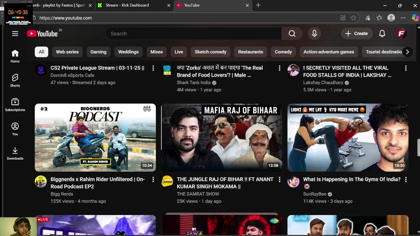
Task: Select the Weddings chip
Action: click(128, 52)
